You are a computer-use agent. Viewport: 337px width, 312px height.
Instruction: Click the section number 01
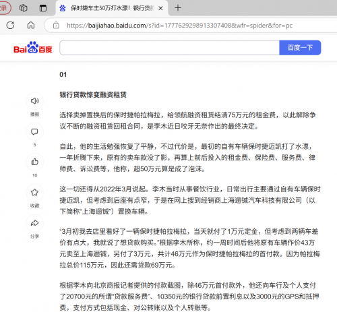pyautogui.click(x=63, y=75)
